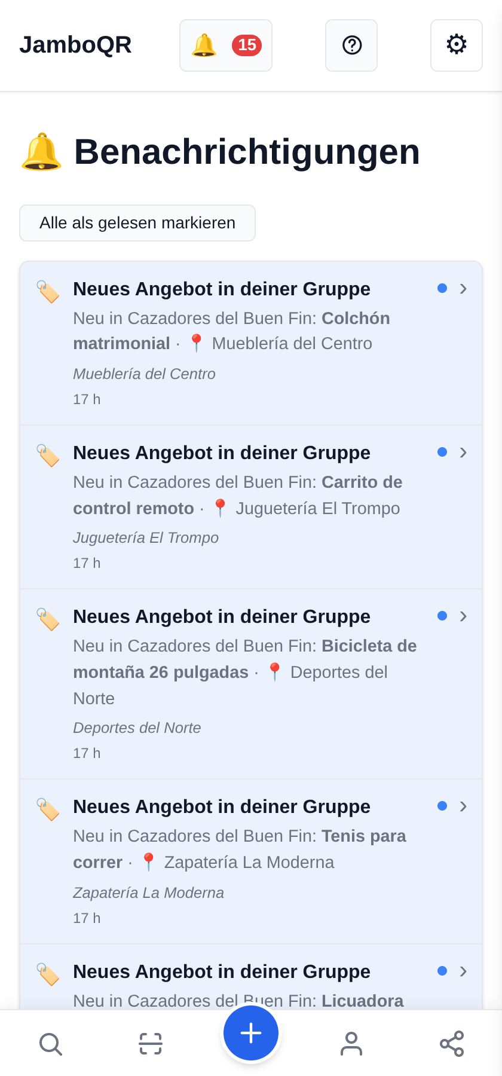Open the settings gear in header

point(457,45)
